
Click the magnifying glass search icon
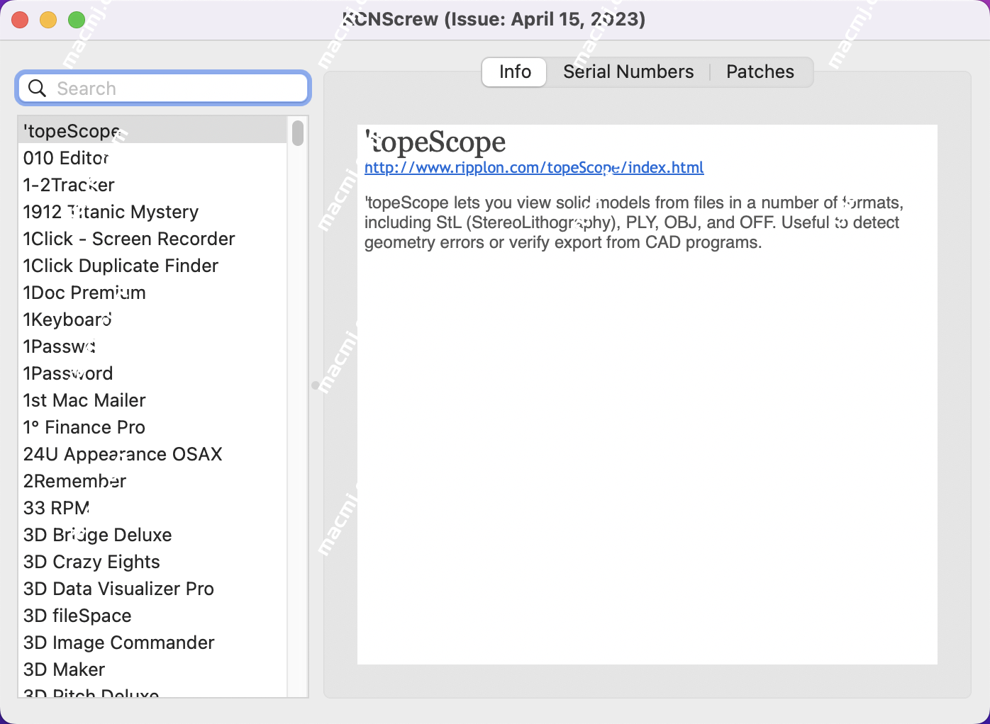[37, 89]
